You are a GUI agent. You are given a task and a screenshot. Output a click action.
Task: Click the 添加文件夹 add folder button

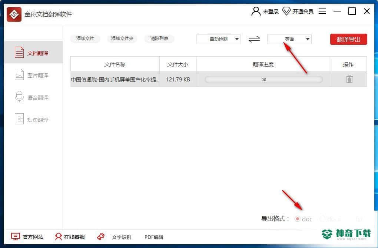[122, 38]
